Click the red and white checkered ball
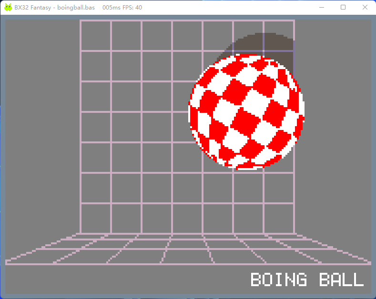The image size is (376, 299). click(246, 112)
